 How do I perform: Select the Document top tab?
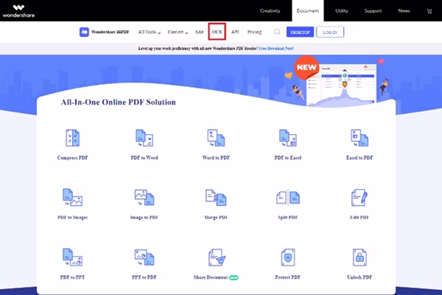(x=307, y=11)
